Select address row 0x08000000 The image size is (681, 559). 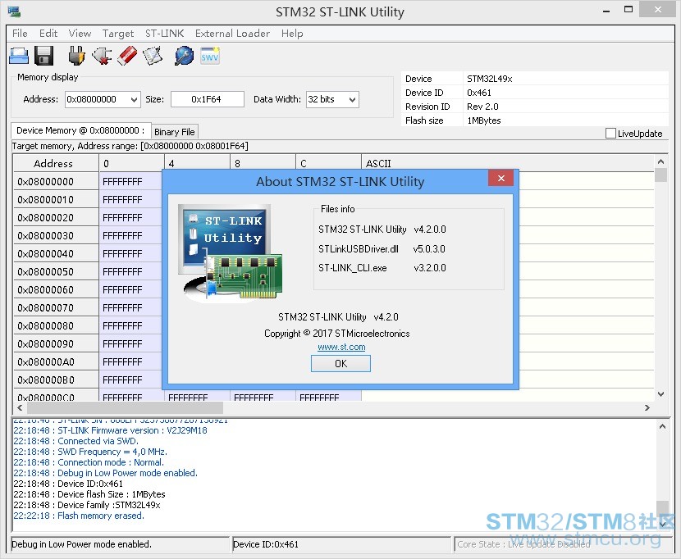tap(56, 181)
